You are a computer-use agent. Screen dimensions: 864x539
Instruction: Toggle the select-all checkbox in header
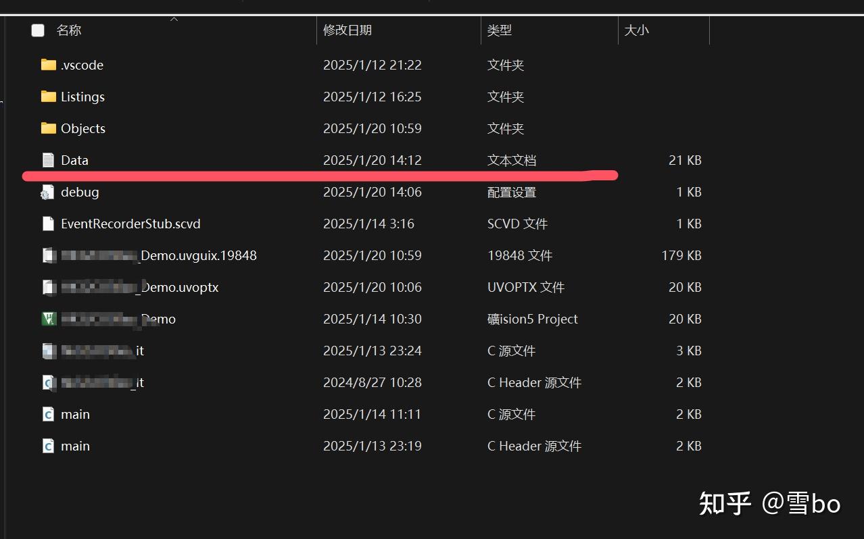click(x=38, y=30)
